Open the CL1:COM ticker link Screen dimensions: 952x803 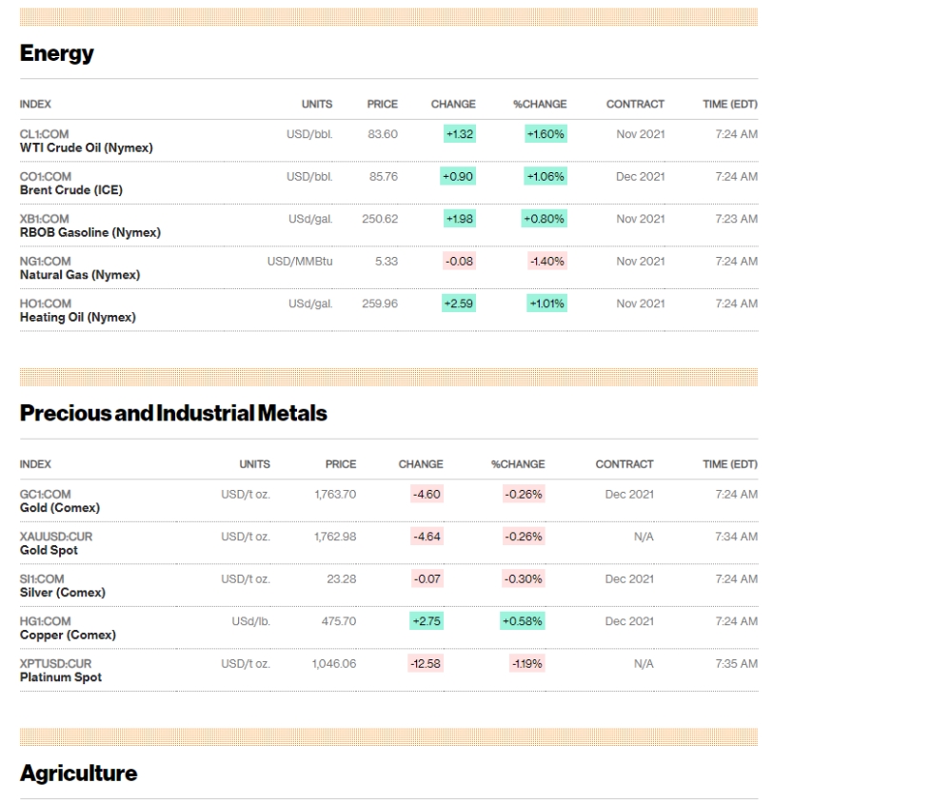pos(45,134)
